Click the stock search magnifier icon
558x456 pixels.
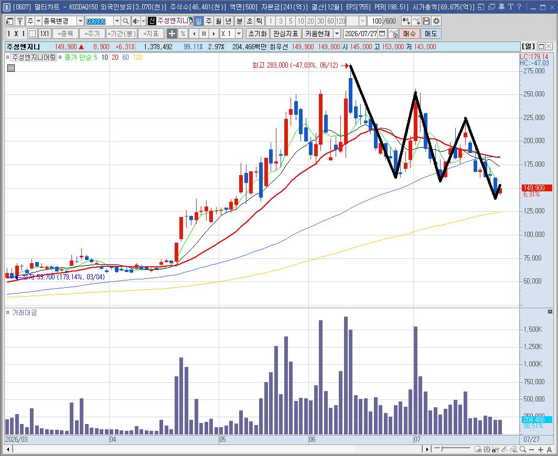point(126,21)
